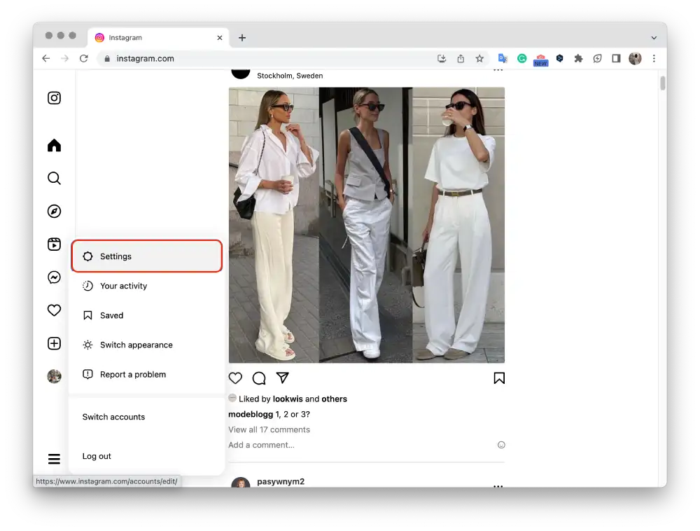Create a new post with plus icon
This screenshot has width=700, height=531.
(x=54, y=343)
